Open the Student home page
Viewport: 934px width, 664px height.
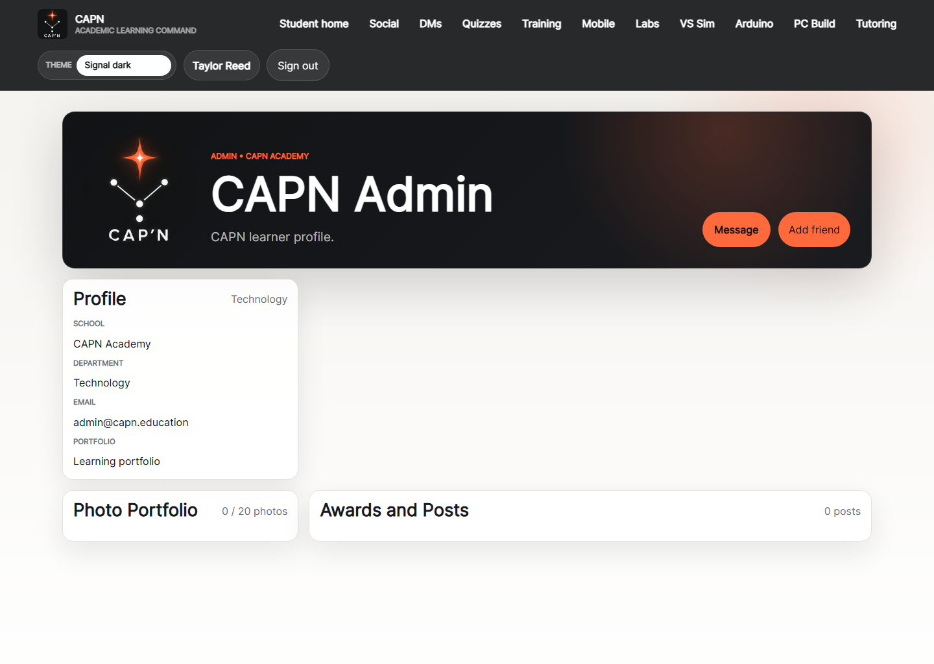[314, 24]
